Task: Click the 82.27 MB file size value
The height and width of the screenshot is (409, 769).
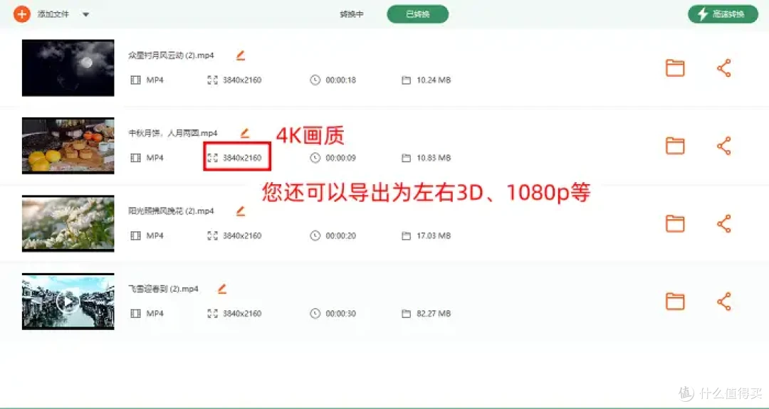Action: pos(434,314)
